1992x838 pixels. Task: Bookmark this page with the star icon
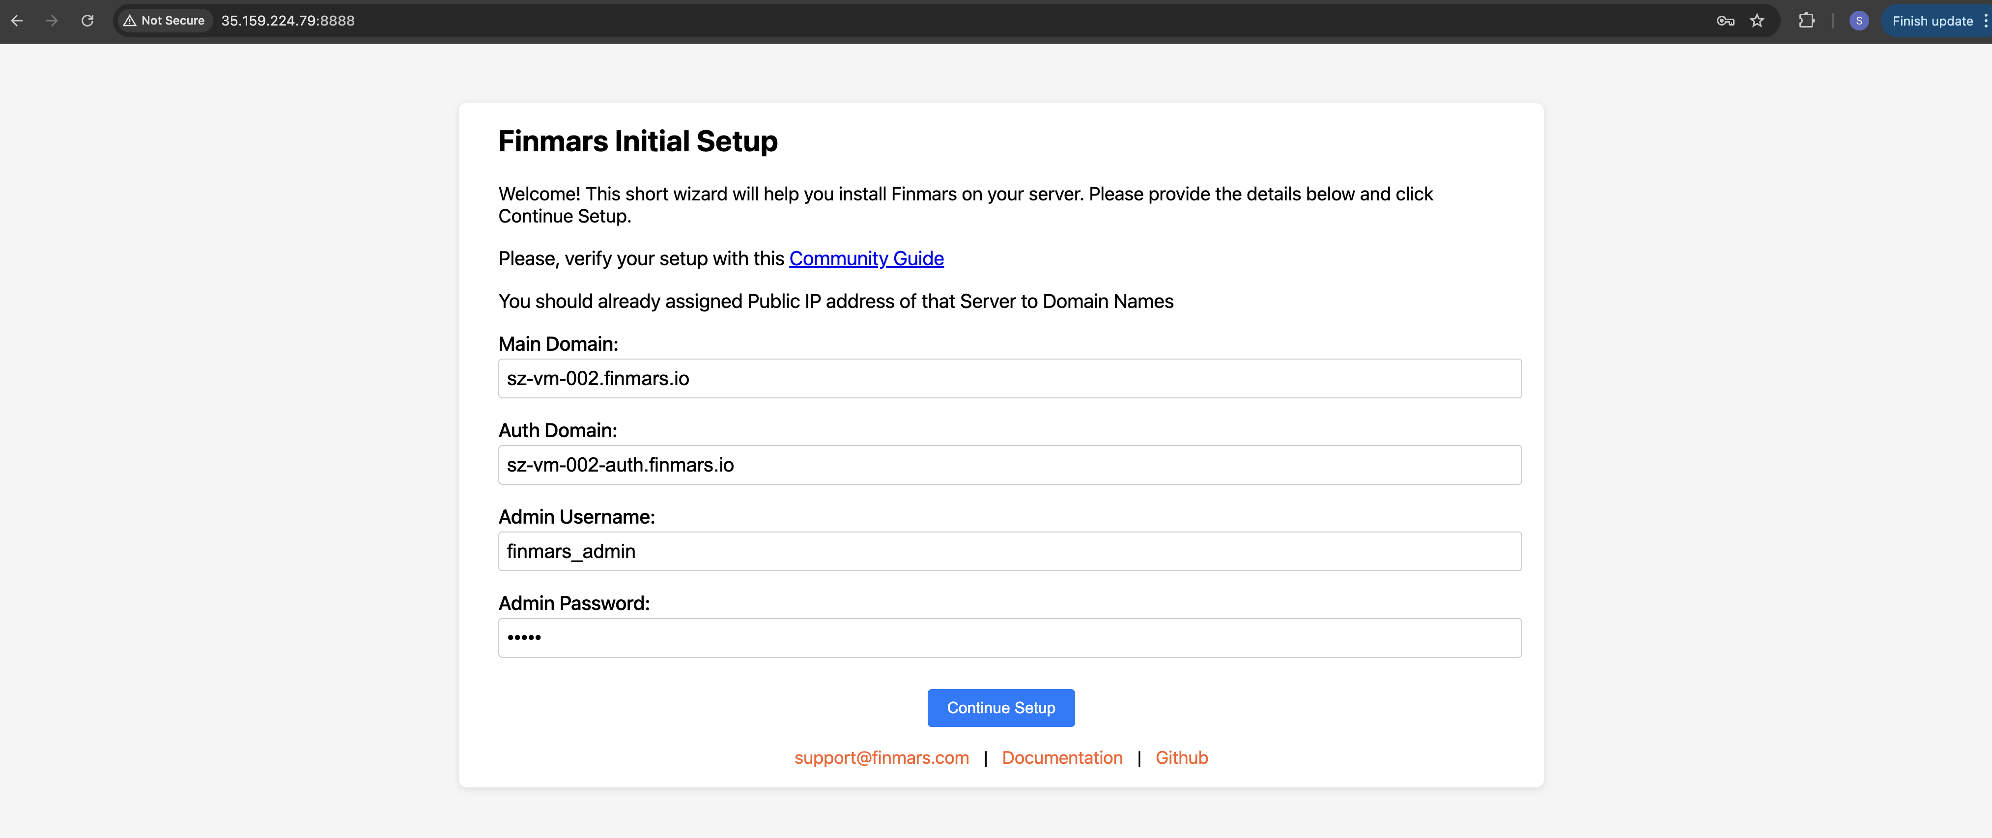1757,21
